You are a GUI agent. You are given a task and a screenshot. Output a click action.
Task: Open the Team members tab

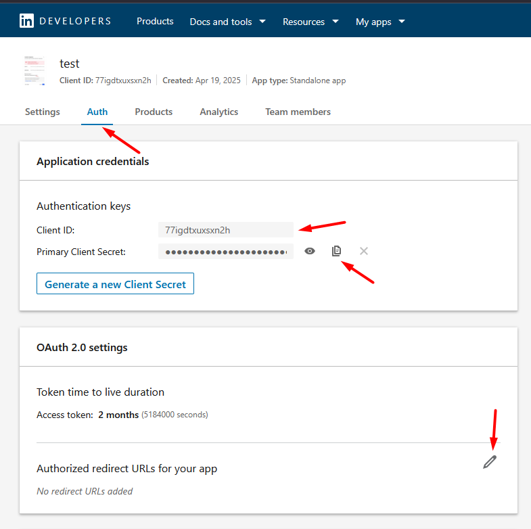coord(298,112)
